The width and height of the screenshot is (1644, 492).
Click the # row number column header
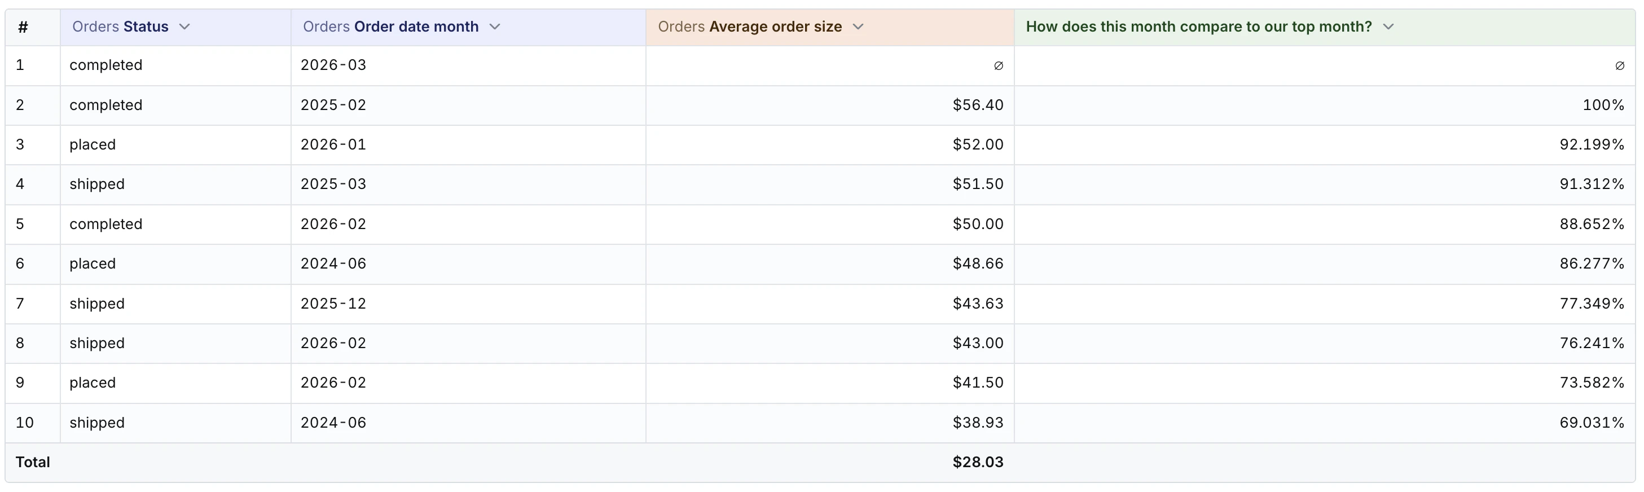(x=33, y=27)
